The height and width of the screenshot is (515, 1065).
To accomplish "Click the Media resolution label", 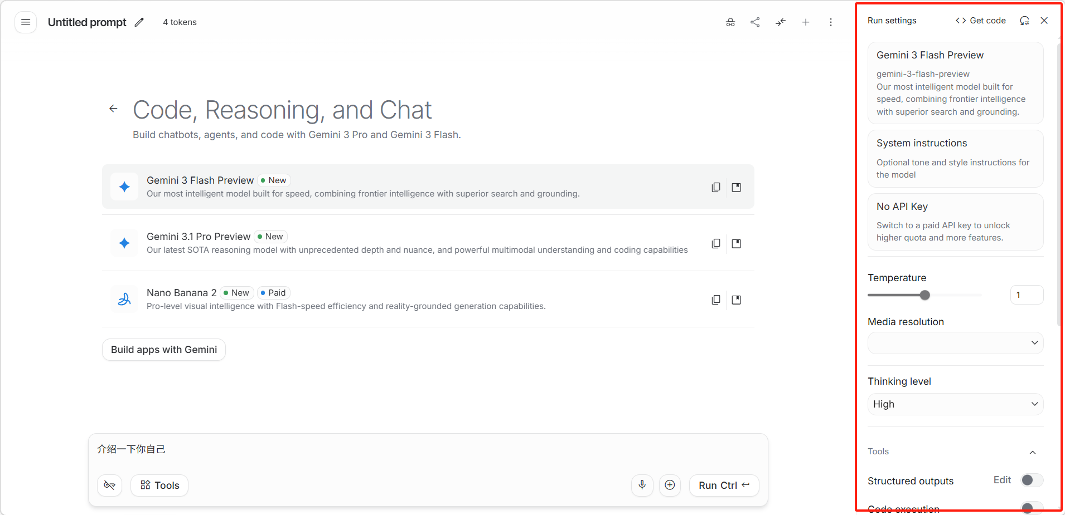I will pos(906,322).
